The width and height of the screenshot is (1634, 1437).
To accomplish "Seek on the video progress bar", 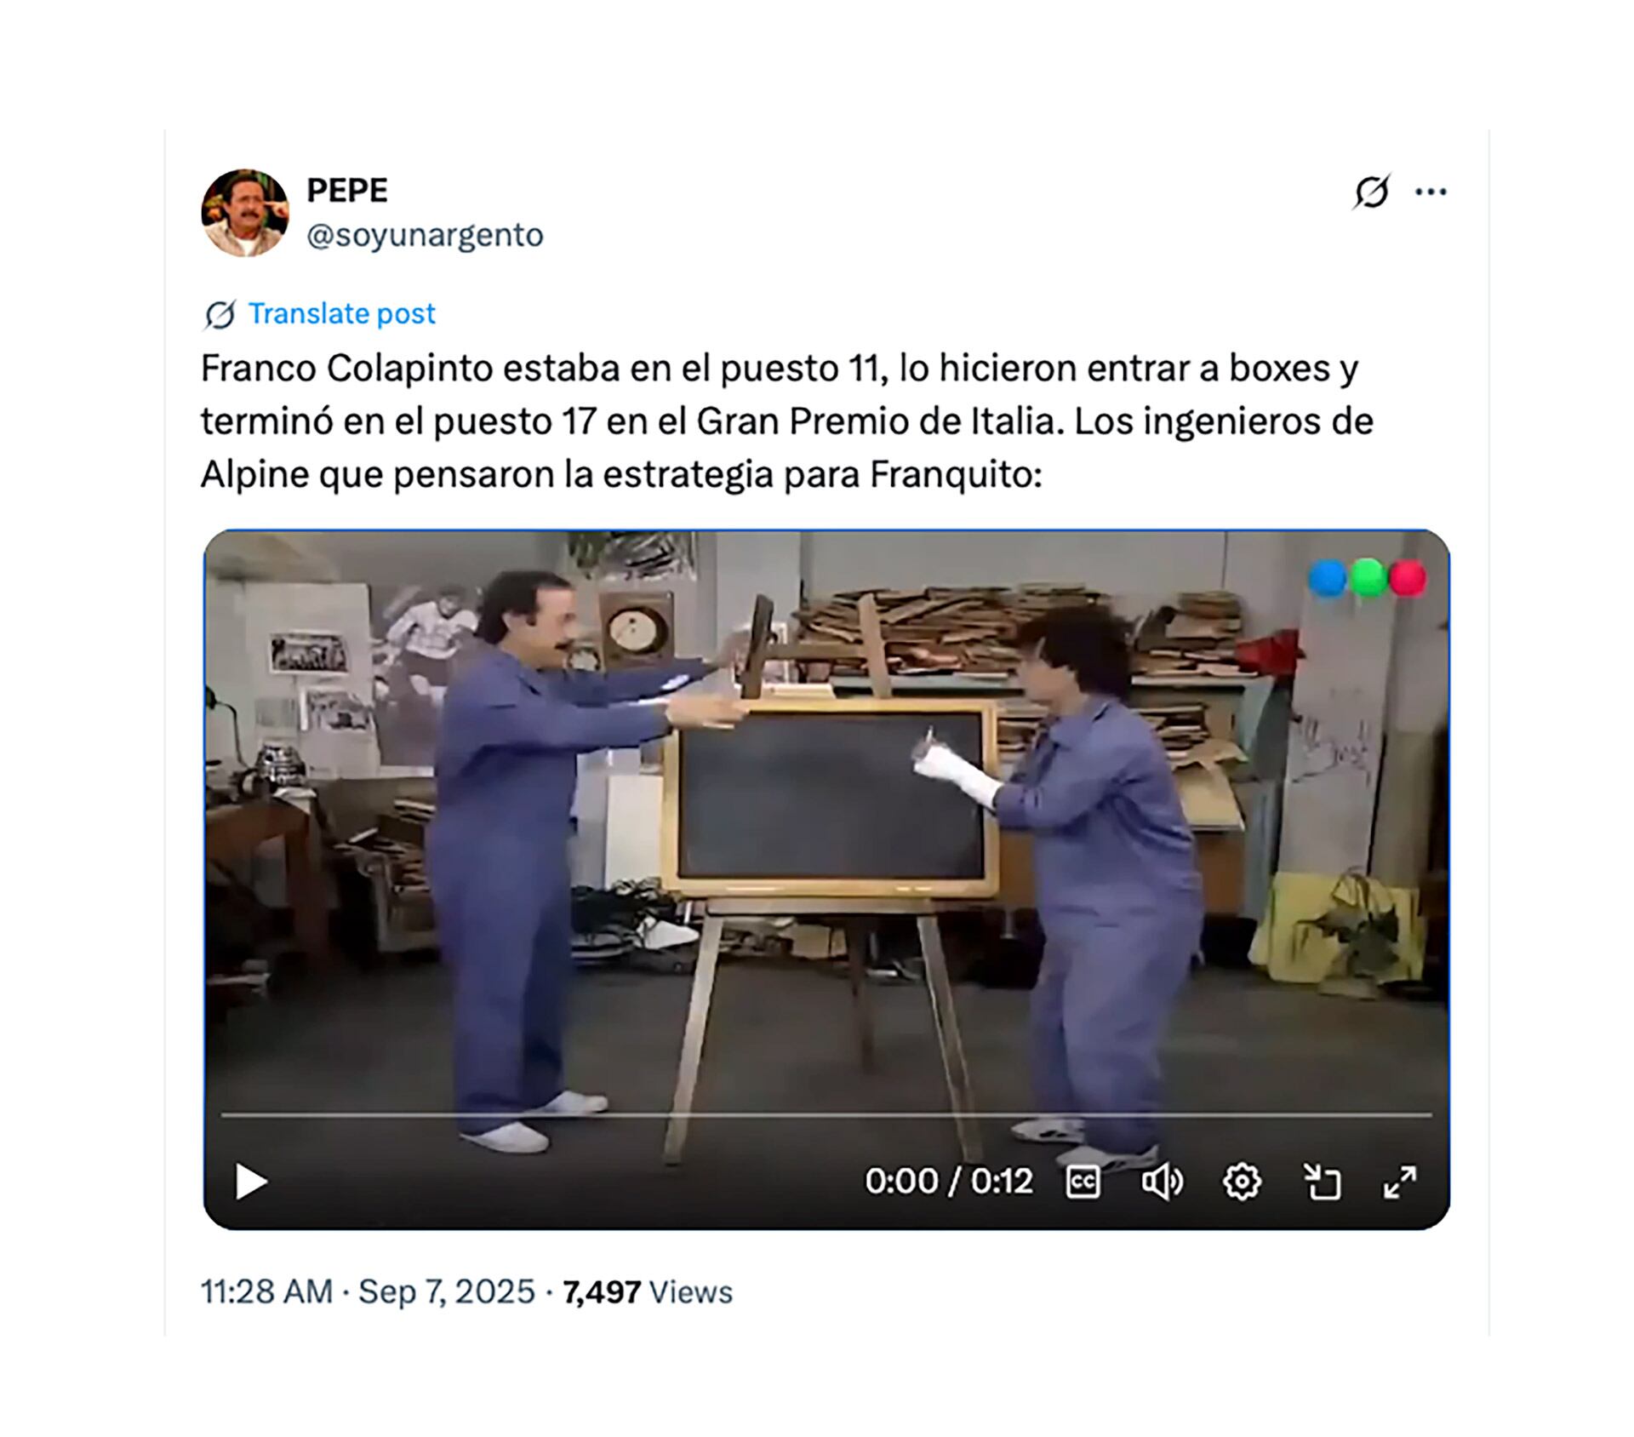I will click(x=826, y=1114).
